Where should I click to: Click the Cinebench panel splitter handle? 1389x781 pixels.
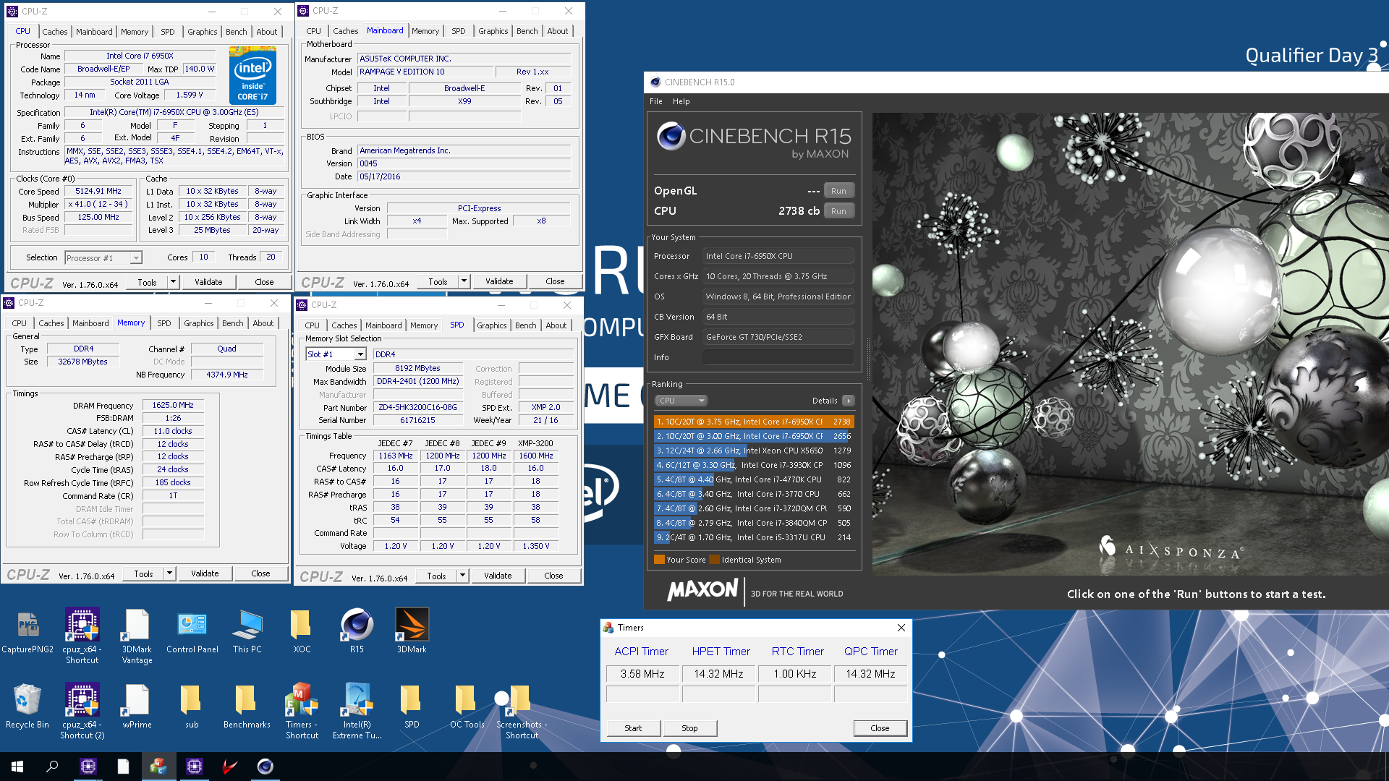pyautogui.click(x=867, y=359)
